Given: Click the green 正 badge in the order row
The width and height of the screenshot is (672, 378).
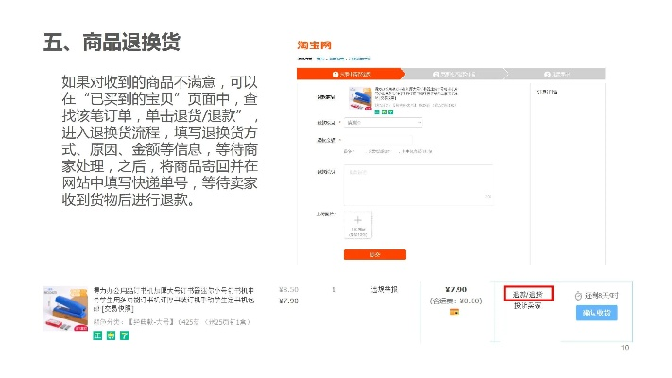Looking at the screenshot, I should point(97,335).
